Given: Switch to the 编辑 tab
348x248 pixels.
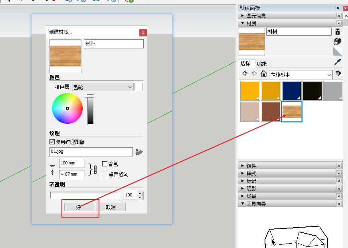Looking at the screenshot, I should (x=262, y=64).
